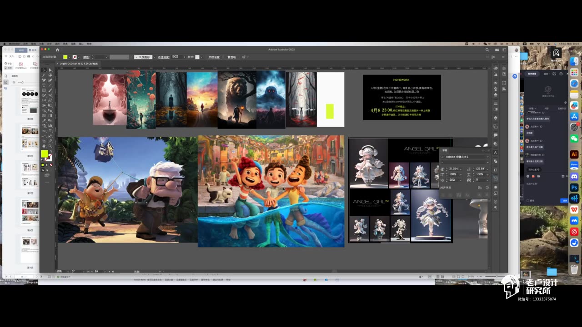Open the Layers panel icon in right dock

coord(496,118)
